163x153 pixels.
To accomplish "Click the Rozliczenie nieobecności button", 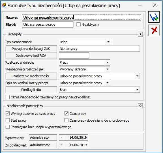I will click(31, 76).
